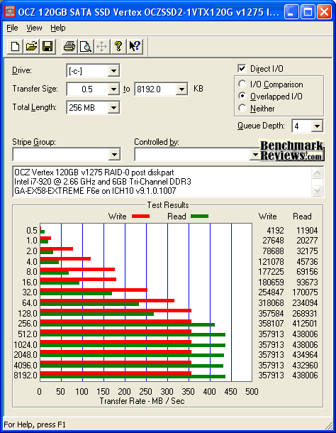Click the yellow question mark About icon
This screenshot has width=336, height=433.
[x=118, y=46]
